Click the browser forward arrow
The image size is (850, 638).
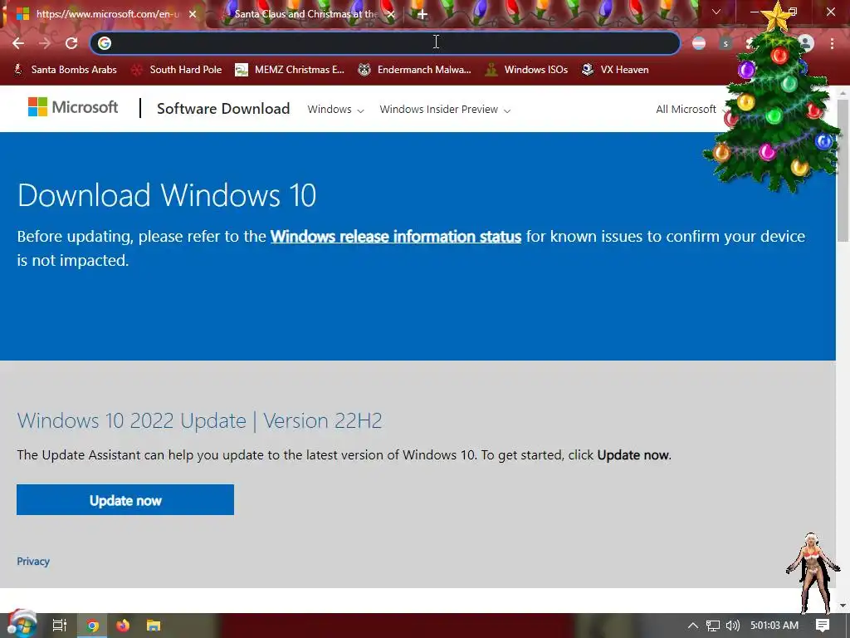pos(45,43)
